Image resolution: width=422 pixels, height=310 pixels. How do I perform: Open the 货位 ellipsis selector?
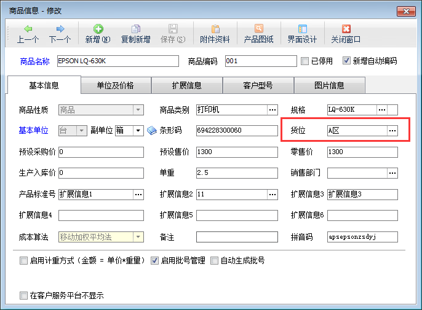[x=392, y=131]
